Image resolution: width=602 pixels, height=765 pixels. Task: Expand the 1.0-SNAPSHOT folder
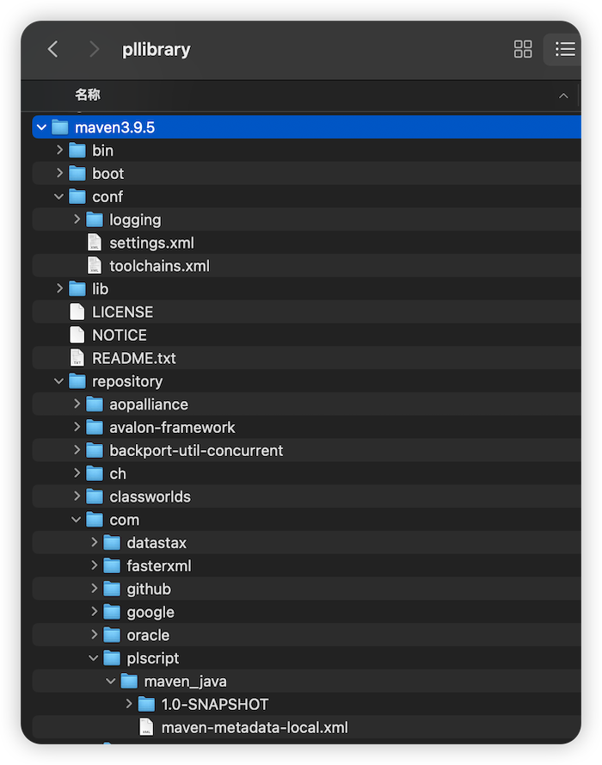(129, 704)
